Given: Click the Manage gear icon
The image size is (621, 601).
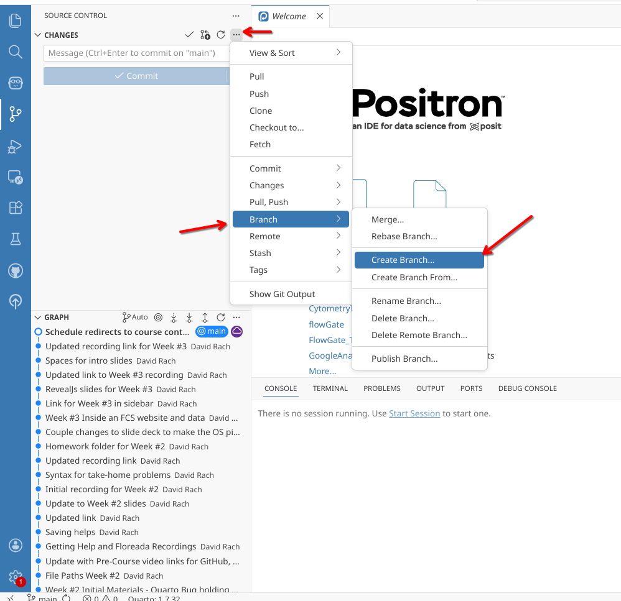Looking at the screenshot, I should pos(16,577).
